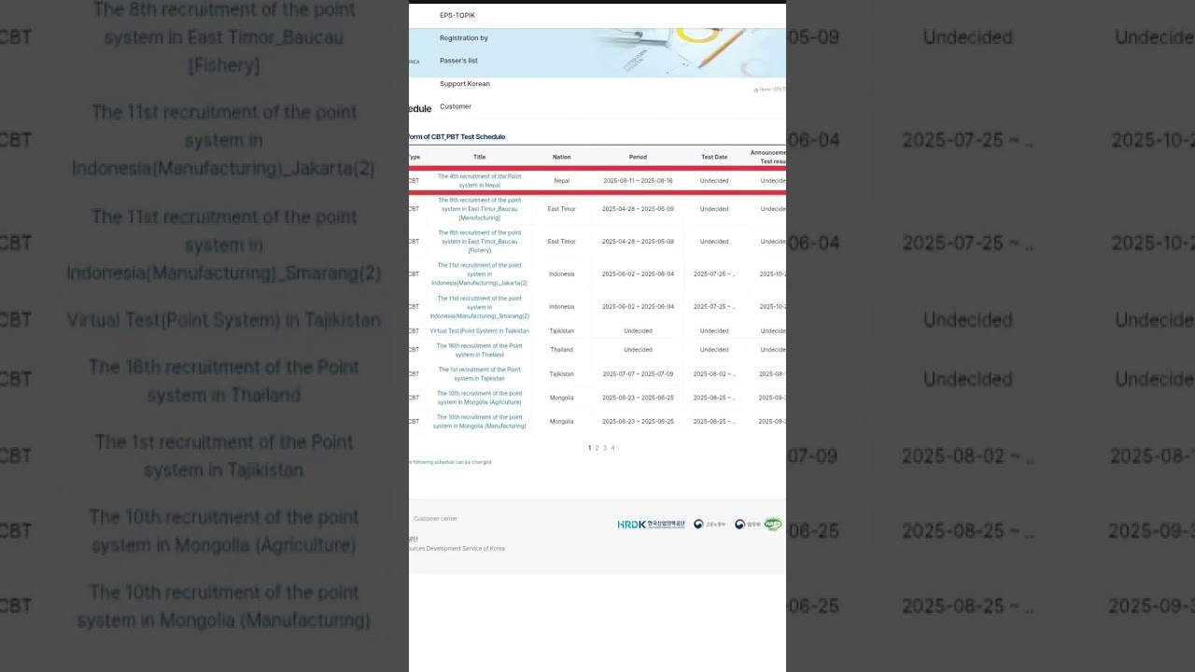The height and width of the screenshot is (672, 1195).
Task: Open Indonesia Manufacturing Jakarta(2) recruitment link
Action: 480,274
